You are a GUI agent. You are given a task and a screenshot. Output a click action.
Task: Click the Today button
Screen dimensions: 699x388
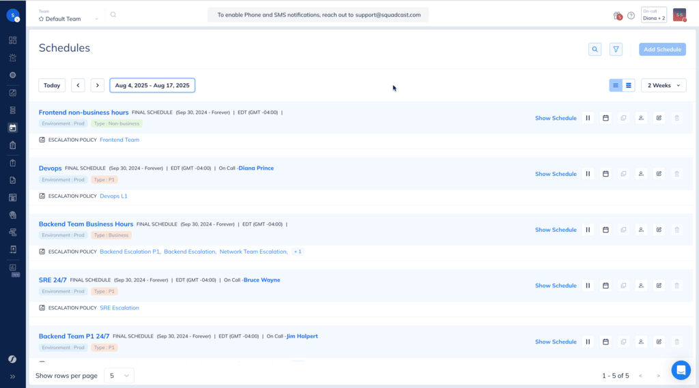tap(52, 85)
